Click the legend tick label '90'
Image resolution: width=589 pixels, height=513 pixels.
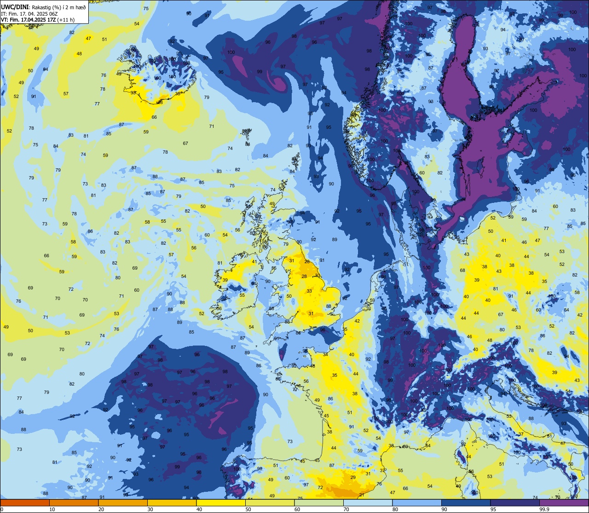pyautogui.click(x=444, y=509)
